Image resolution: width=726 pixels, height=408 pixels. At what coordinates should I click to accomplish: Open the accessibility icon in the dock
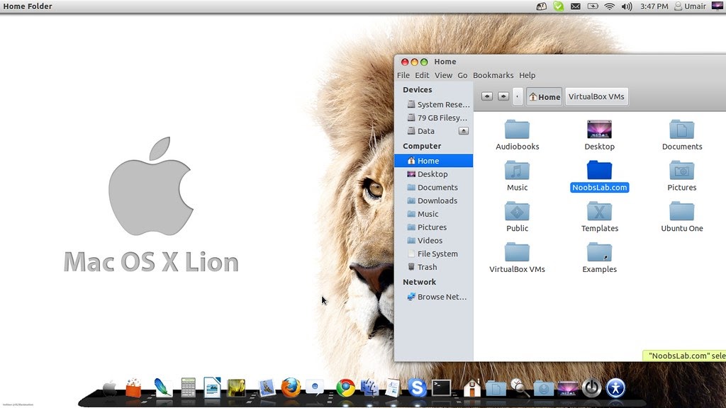point(616,388)
